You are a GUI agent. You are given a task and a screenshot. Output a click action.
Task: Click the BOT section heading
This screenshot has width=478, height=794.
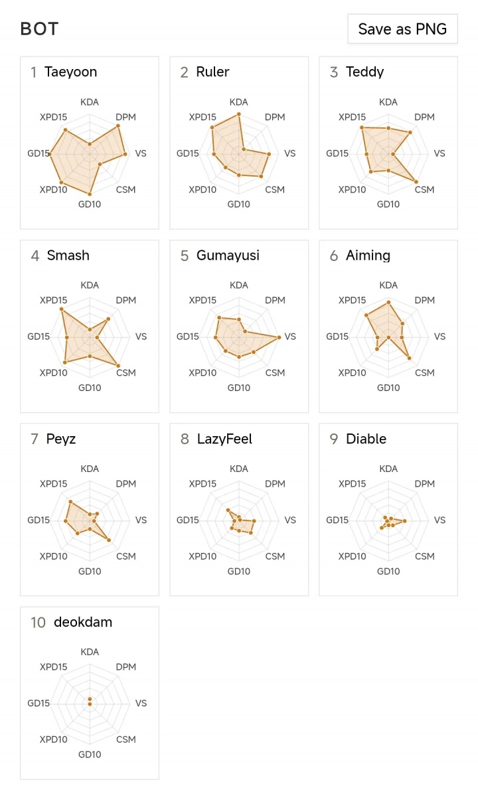coord(39,29)
